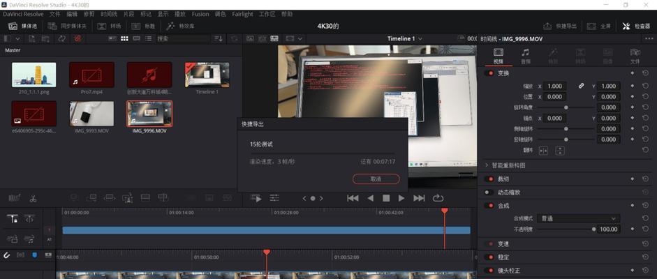
Task: Switch media pool to list view
Action: coord(148,38)
